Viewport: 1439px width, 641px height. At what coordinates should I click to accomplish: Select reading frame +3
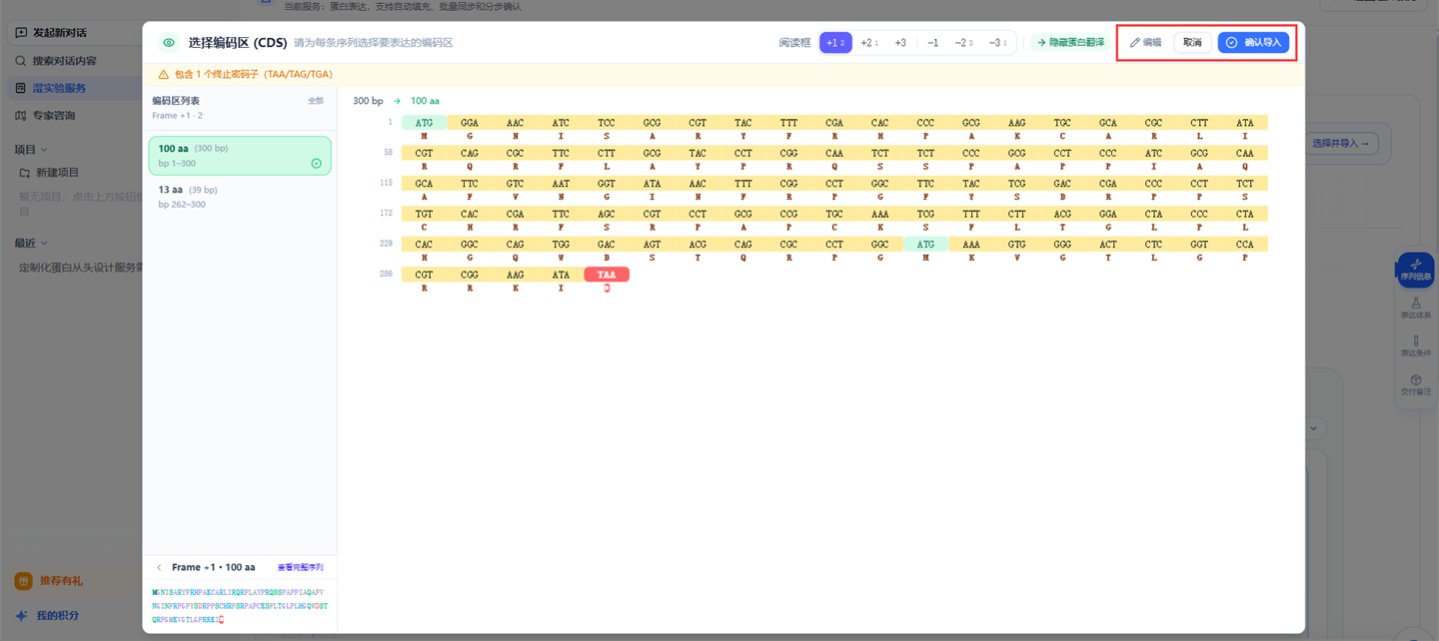(x=900, y=43)
